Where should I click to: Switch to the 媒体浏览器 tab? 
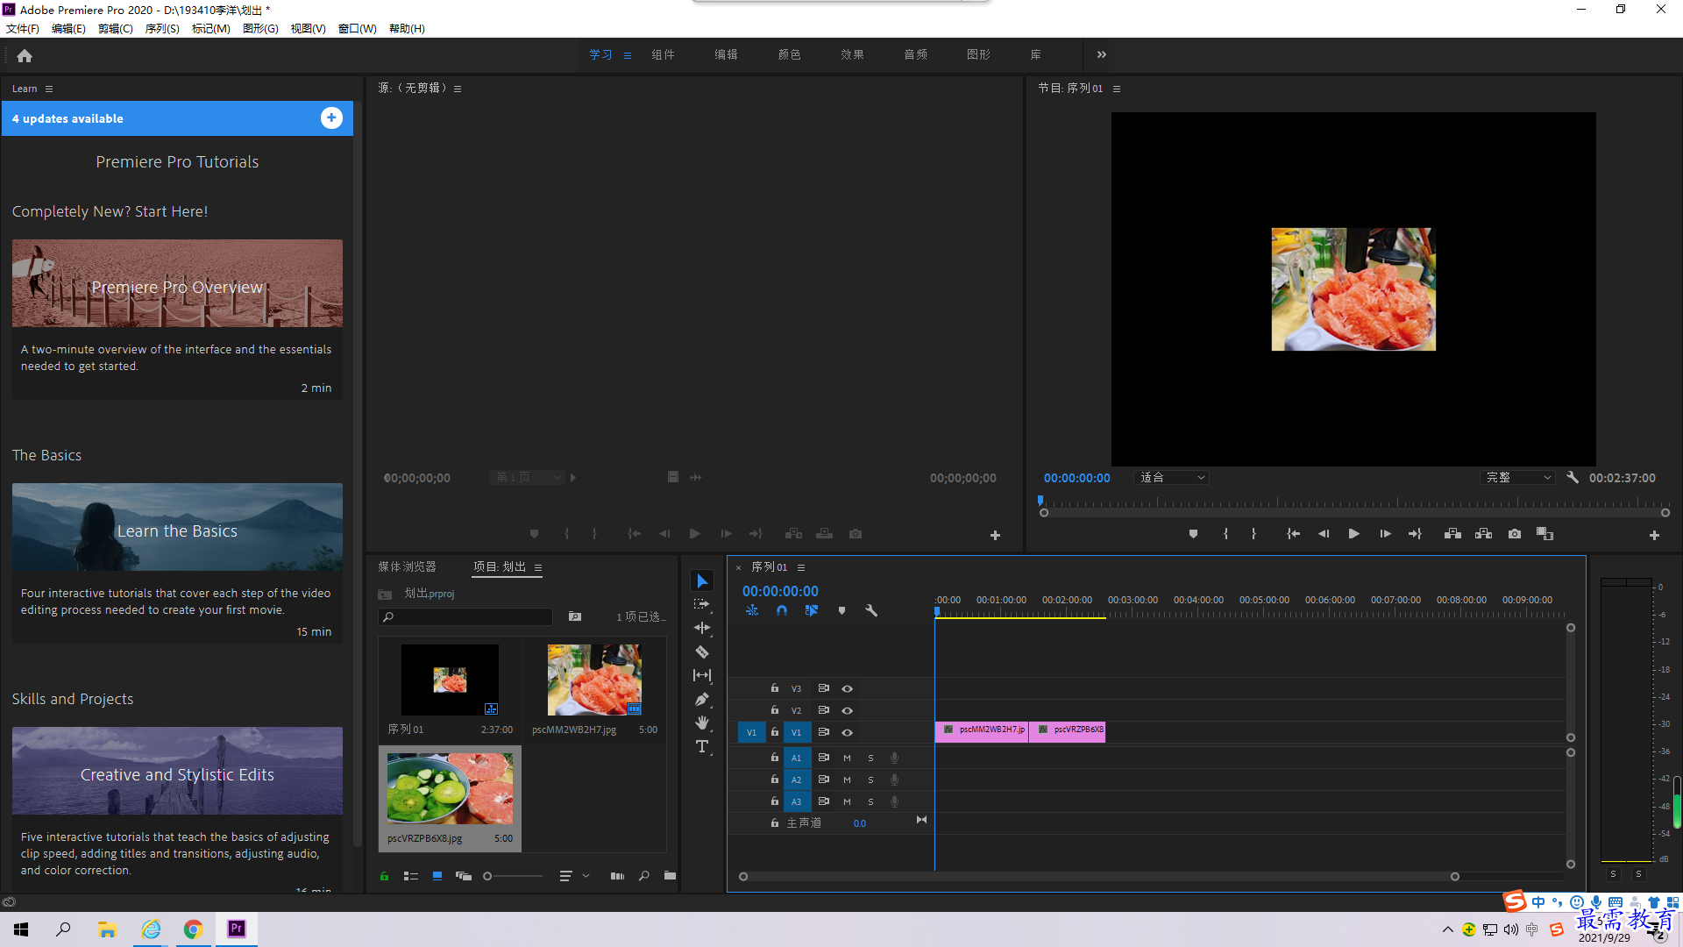point(407,567)
